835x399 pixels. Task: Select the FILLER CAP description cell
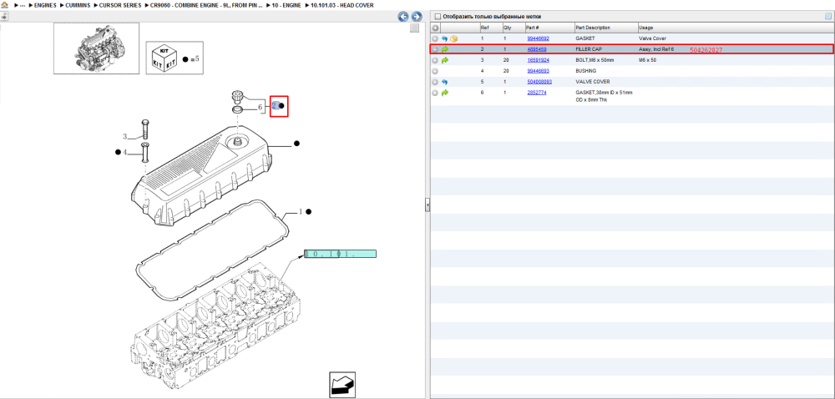click(589, 49)
